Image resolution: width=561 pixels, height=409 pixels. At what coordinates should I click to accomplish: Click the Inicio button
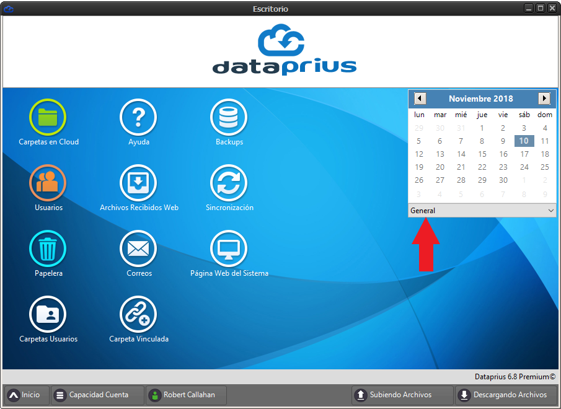coord(27,395)
